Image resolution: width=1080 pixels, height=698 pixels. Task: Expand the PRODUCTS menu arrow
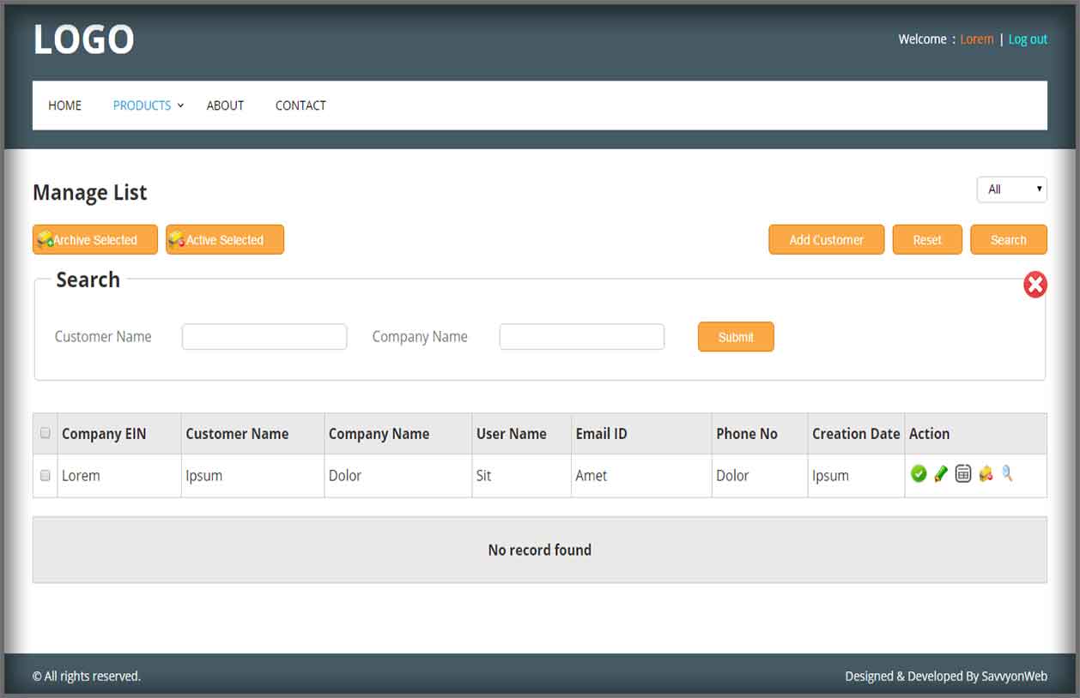[x=180, y=106]
